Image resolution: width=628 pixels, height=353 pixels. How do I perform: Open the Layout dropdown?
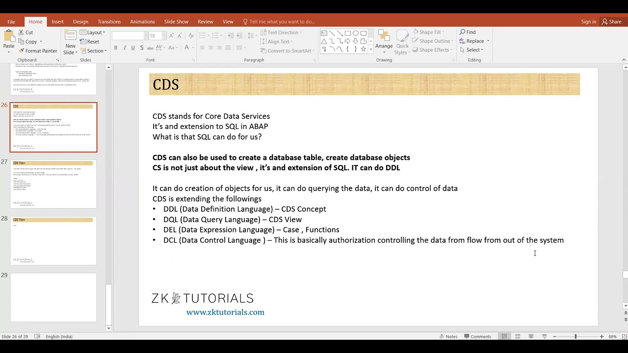tap(92, 32)
